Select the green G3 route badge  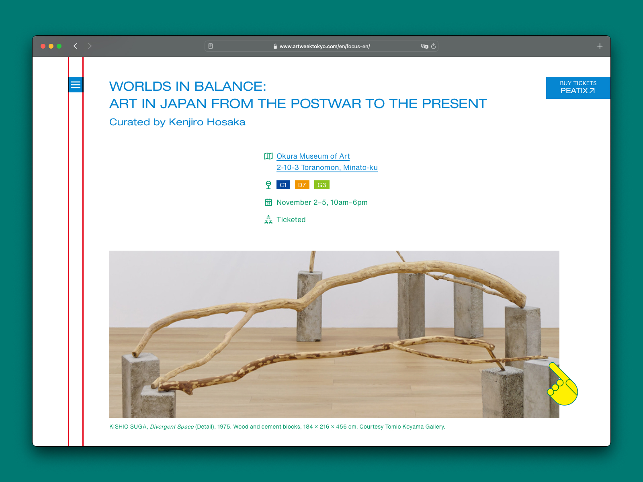(x=321, y=185)
